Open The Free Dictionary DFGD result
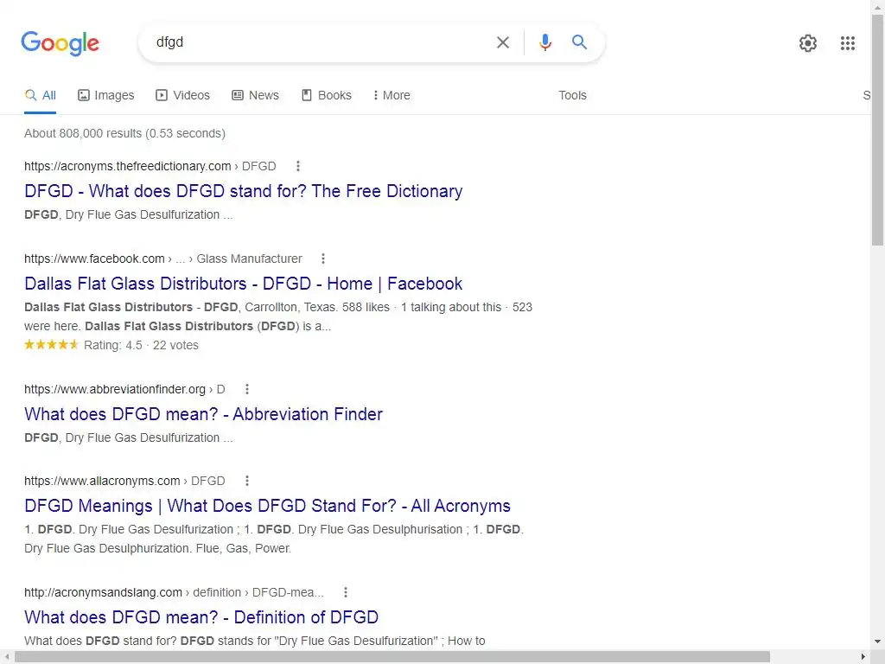 [243, 191]
